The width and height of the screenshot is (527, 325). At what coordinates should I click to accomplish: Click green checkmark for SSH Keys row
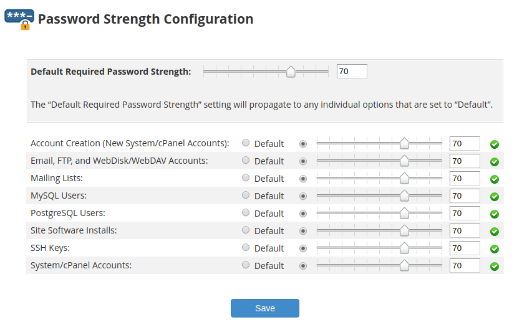(x=495, y=249)
